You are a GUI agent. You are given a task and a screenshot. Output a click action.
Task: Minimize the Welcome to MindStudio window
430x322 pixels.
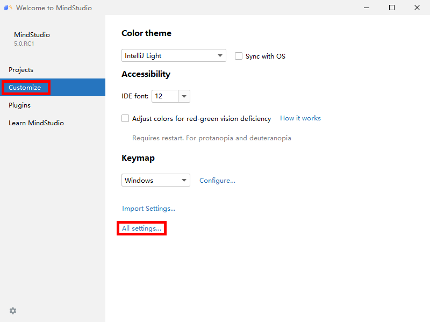pos(367,8)
